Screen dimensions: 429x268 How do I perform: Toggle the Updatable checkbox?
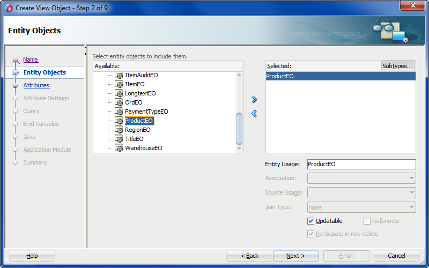[x=310, y=221]
